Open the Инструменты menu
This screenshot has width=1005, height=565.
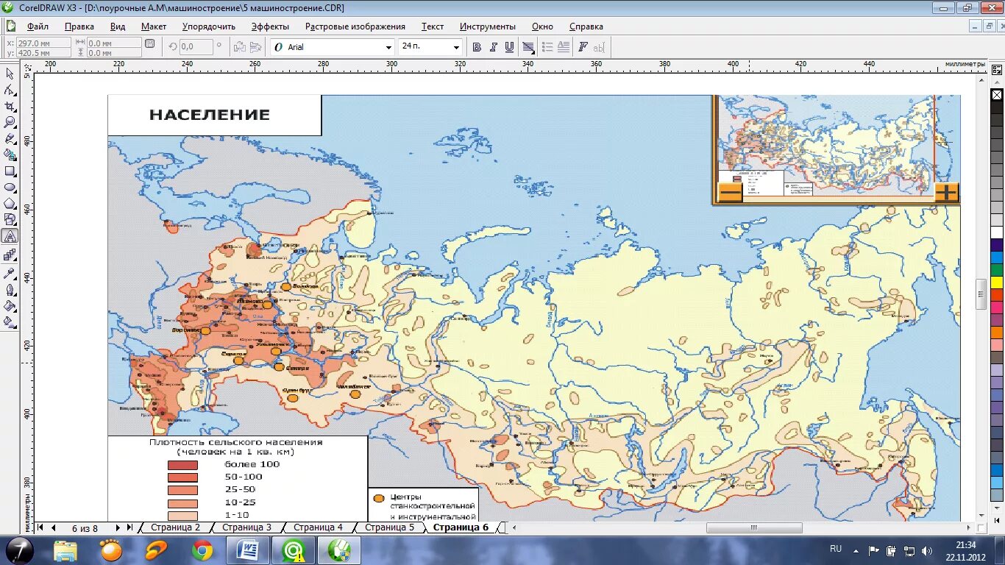pos(488,26)
